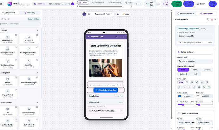Open the Text Color white swatch

point(198,96)
